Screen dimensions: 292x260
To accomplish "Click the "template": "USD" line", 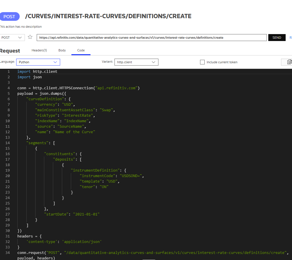I will pos(99,181).
